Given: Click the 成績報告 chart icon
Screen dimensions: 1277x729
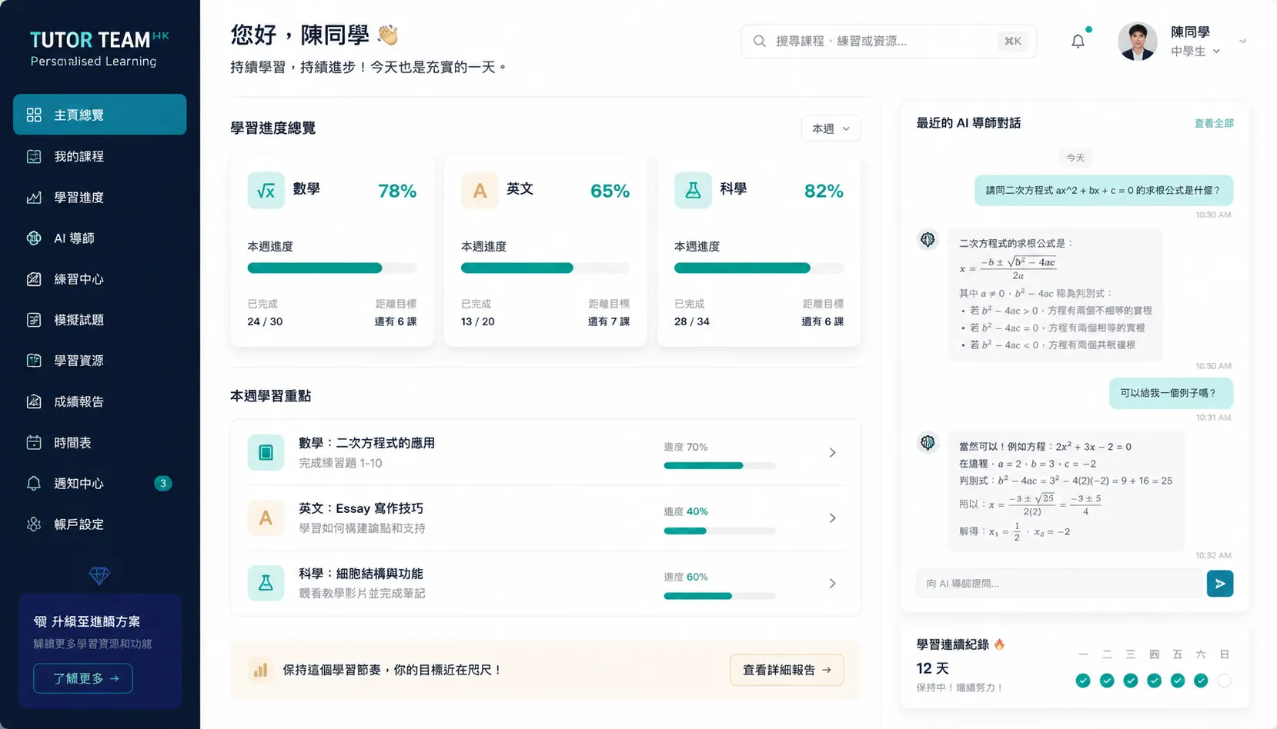Looking at the screenshot, I should click(x=34, y=401).
